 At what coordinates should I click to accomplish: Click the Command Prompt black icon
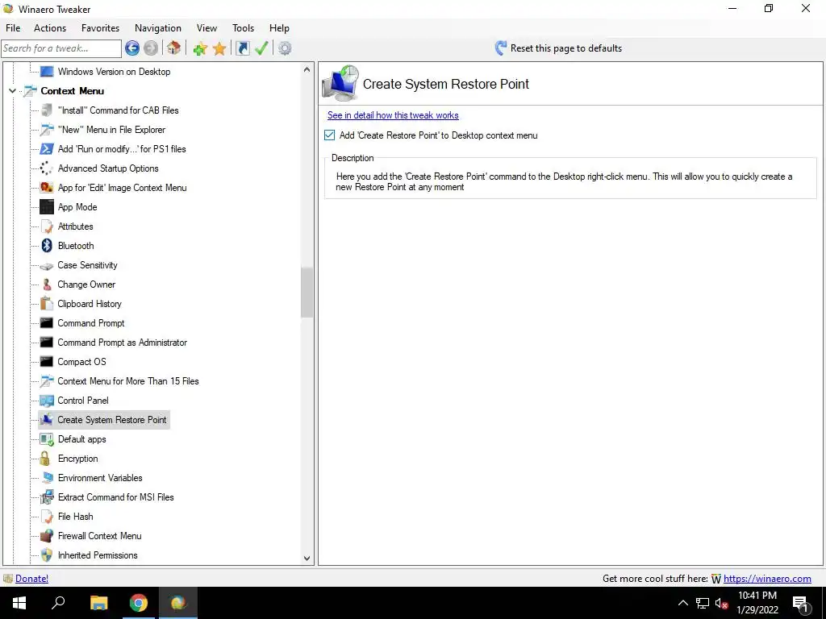[47, 322]
